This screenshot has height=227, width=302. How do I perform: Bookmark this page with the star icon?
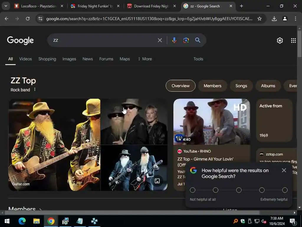click(260, 19)
